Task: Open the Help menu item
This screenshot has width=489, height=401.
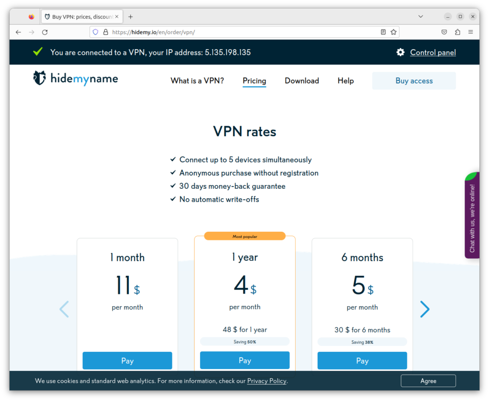Action: 346,81
